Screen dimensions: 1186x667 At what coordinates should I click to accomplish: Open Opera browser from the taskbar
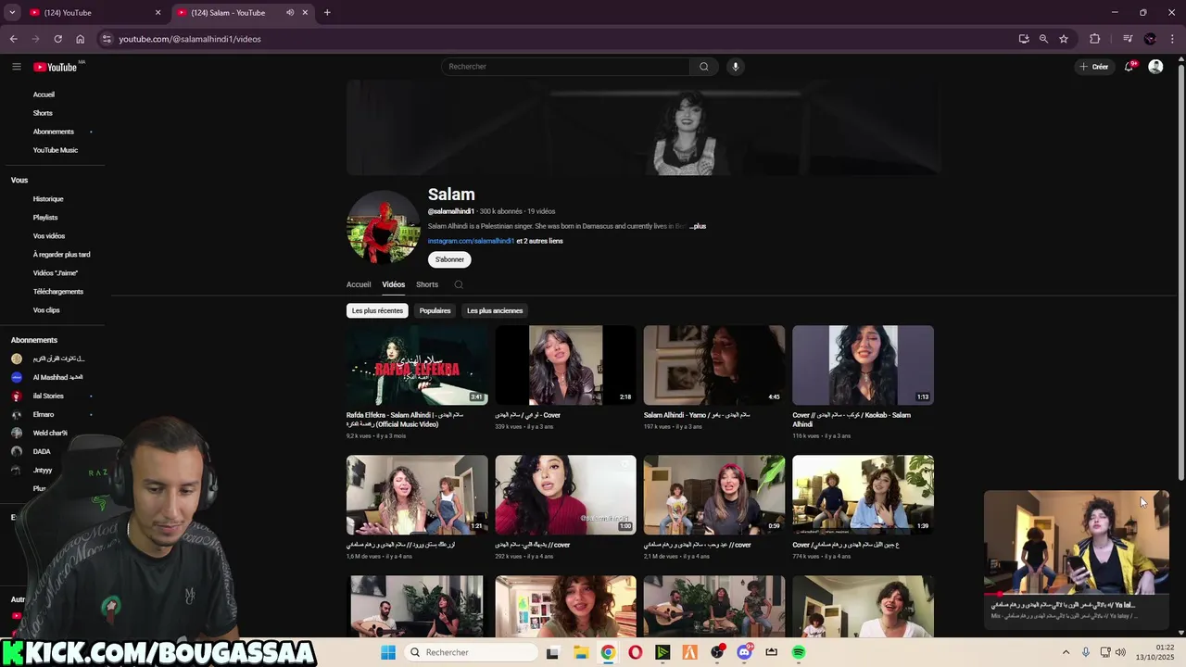(635, 652)
